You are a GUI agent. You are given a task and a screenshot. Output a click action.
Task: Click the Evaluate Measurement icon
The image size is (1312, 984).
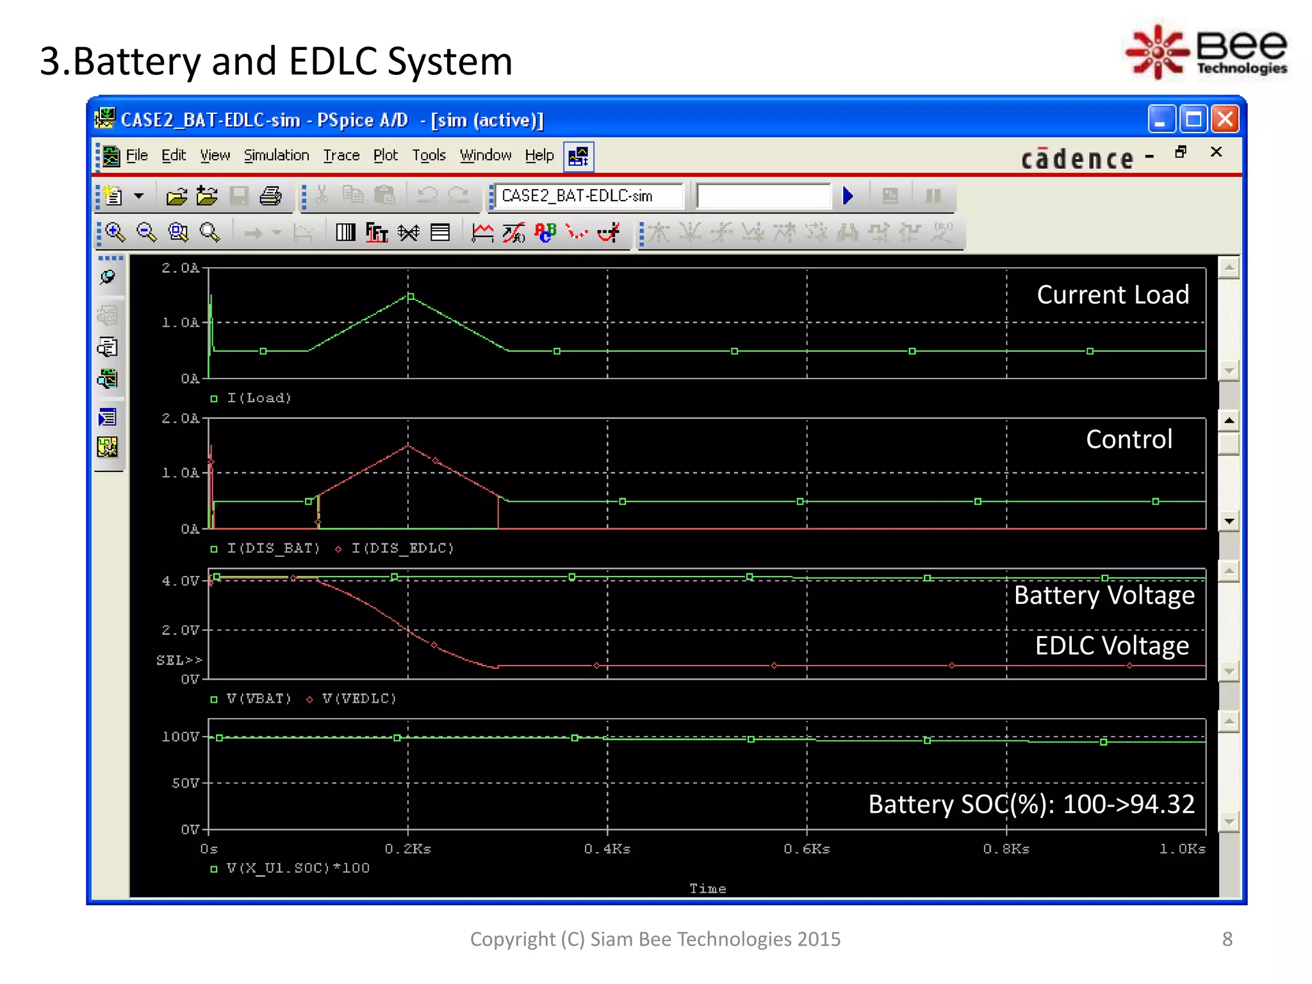click(514, 232)
